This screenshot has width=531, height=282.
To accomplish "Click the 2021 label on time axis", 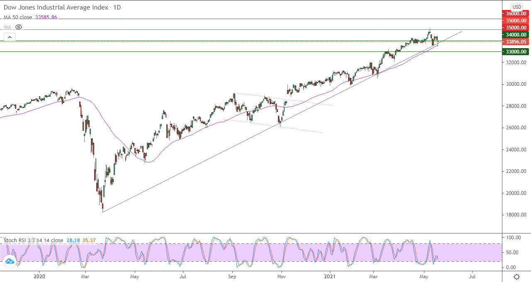I will [x=330, y=276].
